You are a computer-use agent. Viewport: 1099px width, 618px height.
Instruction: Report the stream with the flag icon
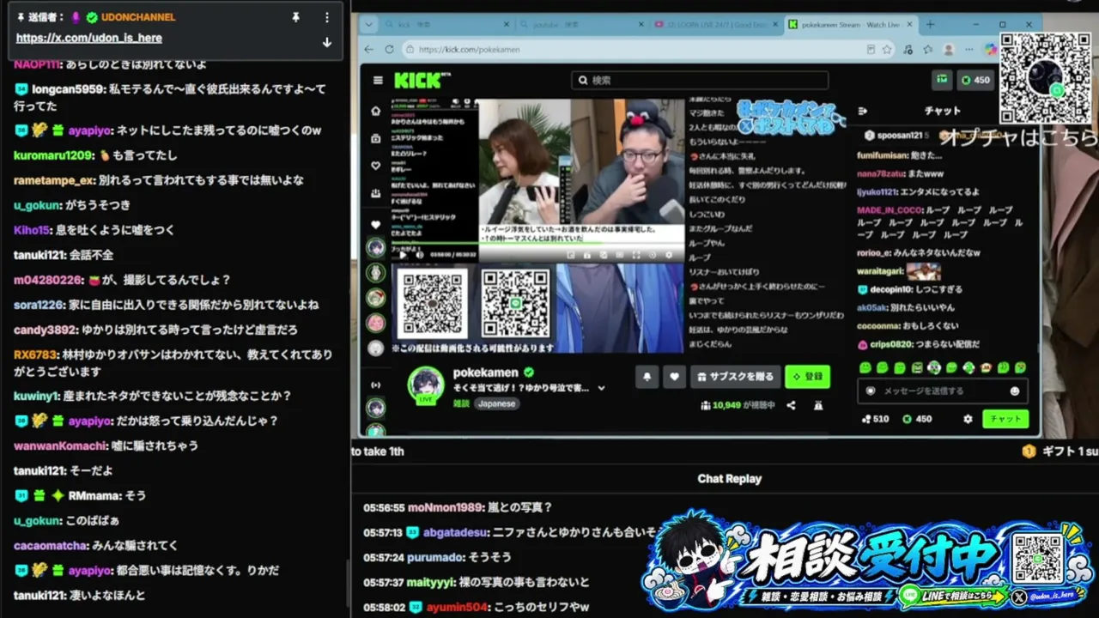coord(818,405)
